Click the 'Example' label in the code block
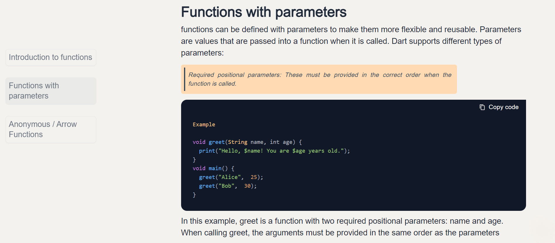The height and width of the screenshot is (243, 555). [204, 125]
